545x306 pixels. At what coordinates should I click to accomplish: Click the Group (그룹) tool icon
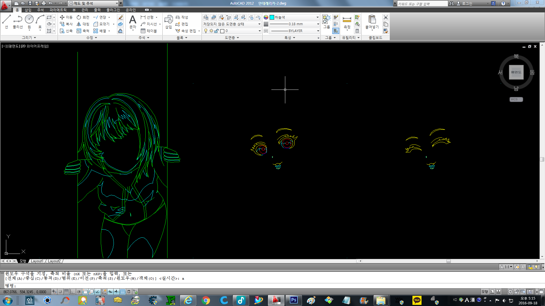click(x=326, y=22)
